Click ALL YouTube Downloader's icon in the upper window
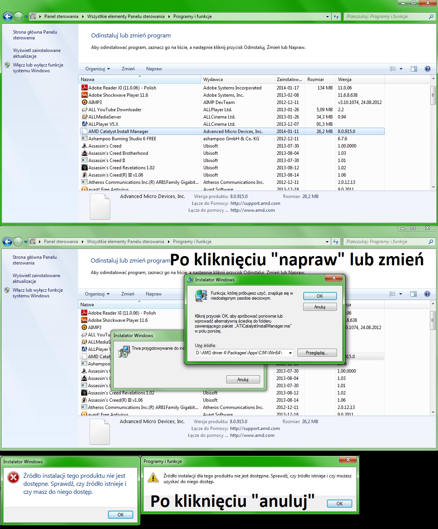The height and width of the screenshot is (529, 438). [85, 110]
